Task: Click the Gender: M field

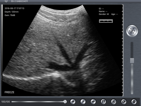Action: (x=104, y=14)
